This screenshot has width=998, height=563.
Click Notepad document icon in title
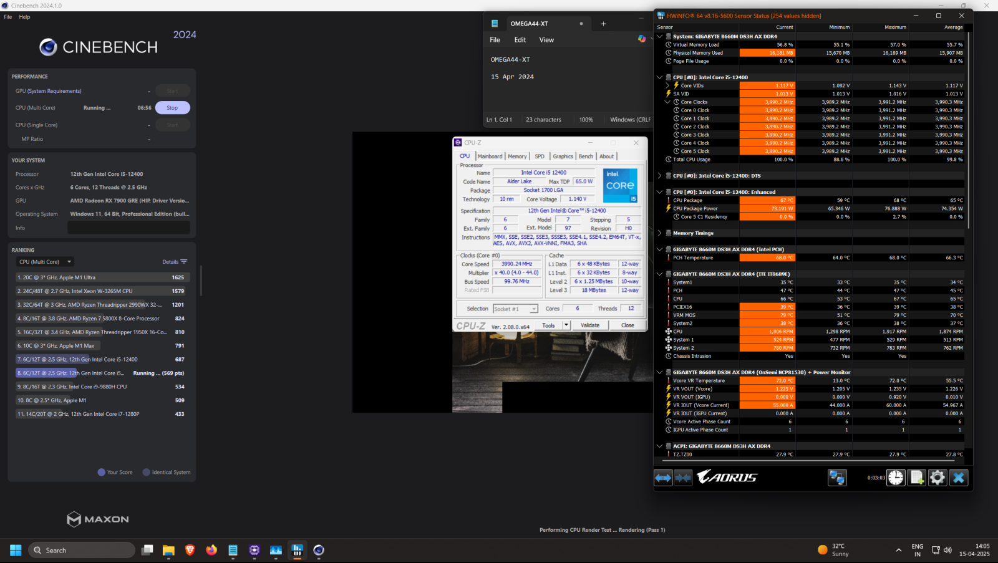click(495, 24)
